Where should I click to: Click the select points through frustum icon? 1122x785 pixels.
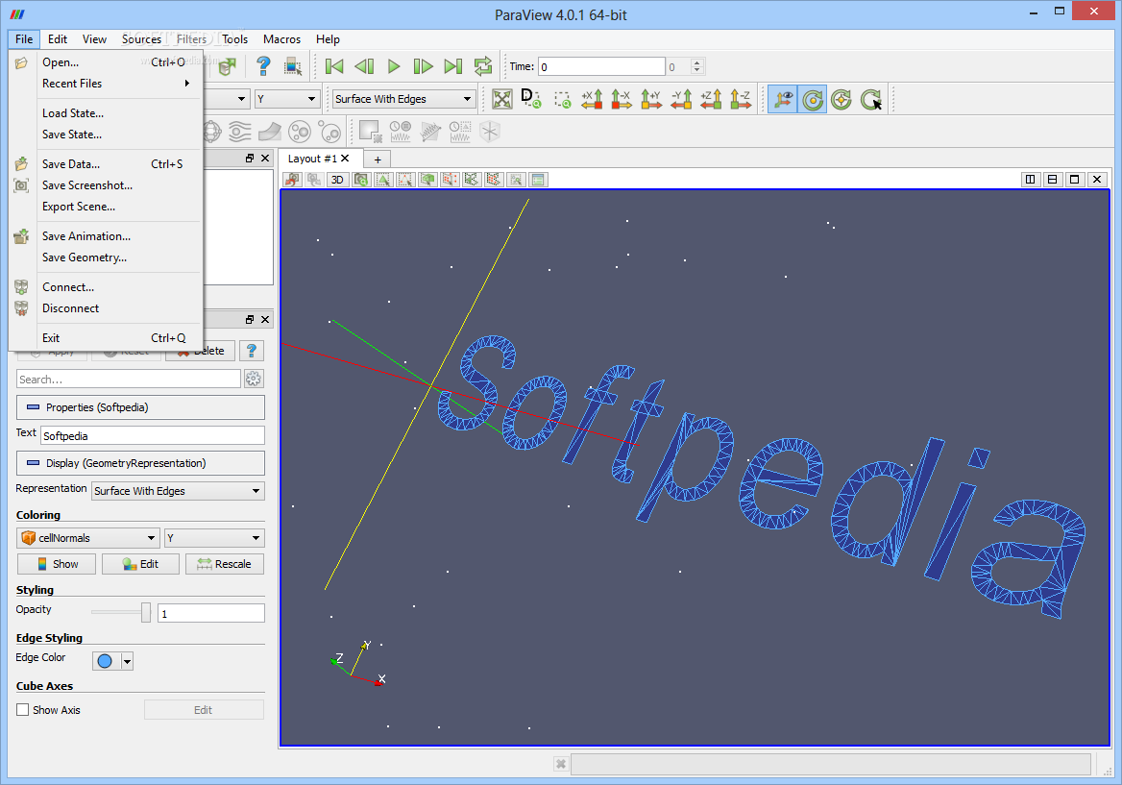tap(450, 180)
